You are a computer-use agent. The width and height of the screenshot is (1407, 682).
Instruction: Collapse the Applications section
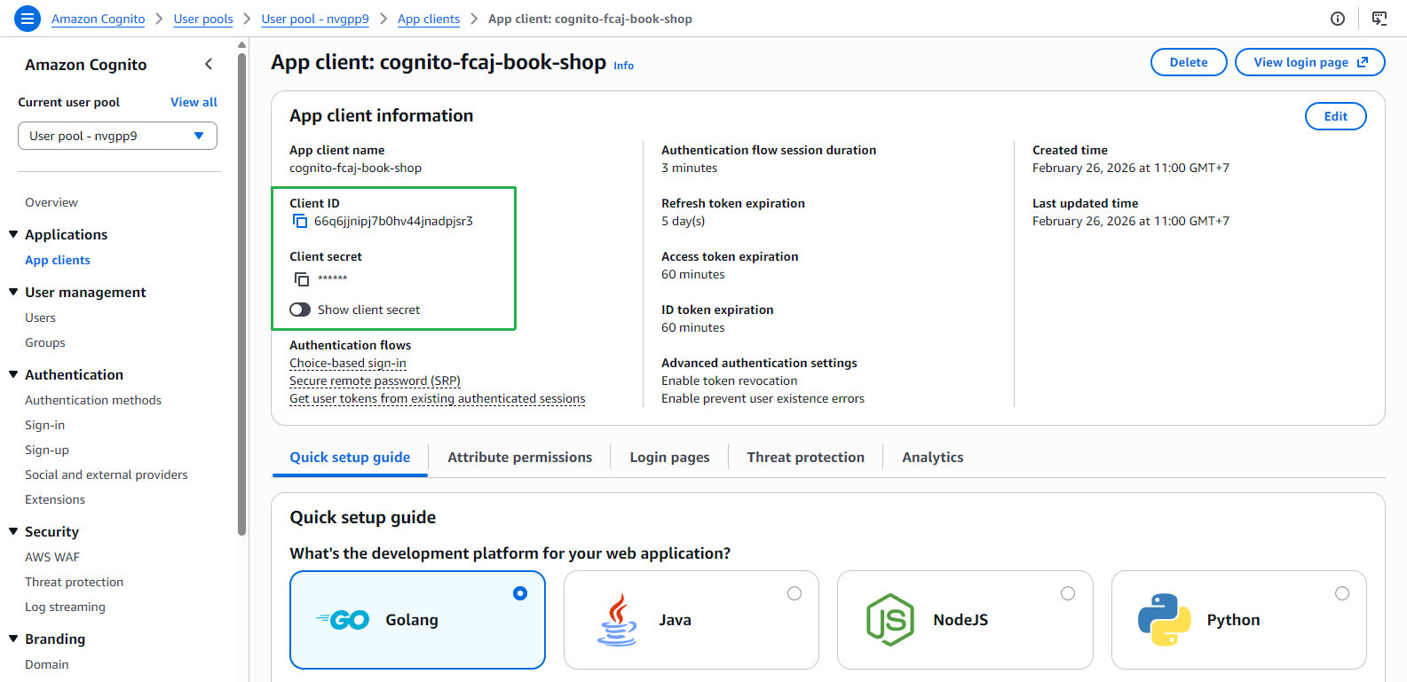point(13,234)
